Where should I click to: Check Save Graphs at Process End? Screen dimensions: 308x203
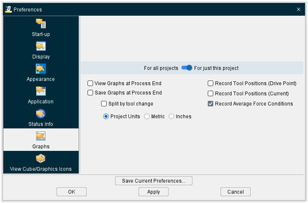pos(90,93)
